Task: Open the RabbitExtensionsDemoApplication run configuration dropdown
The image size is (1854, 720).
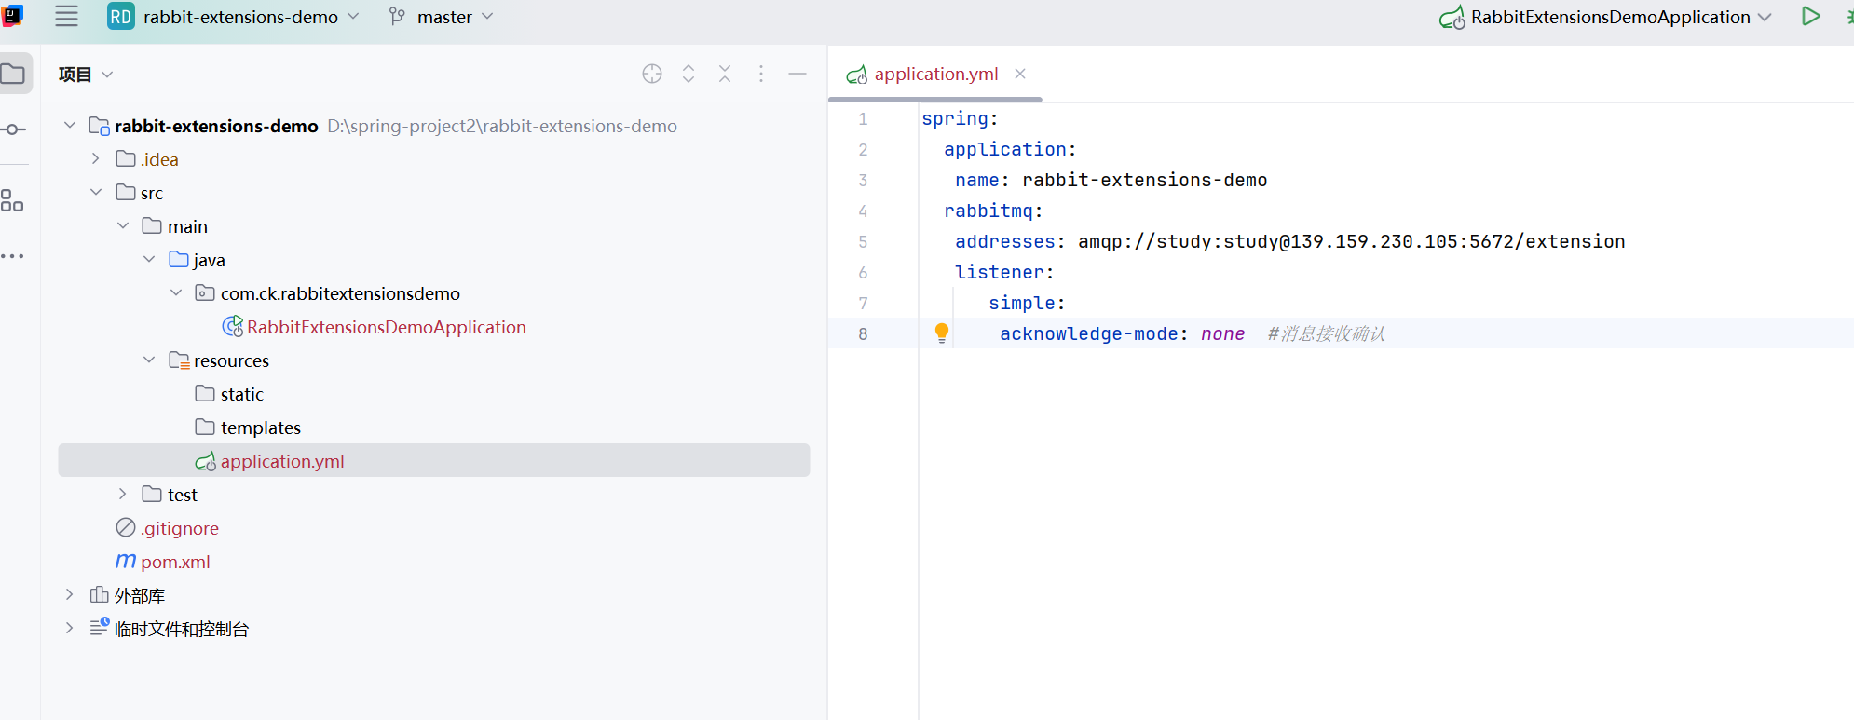Action: (1605, 17)
